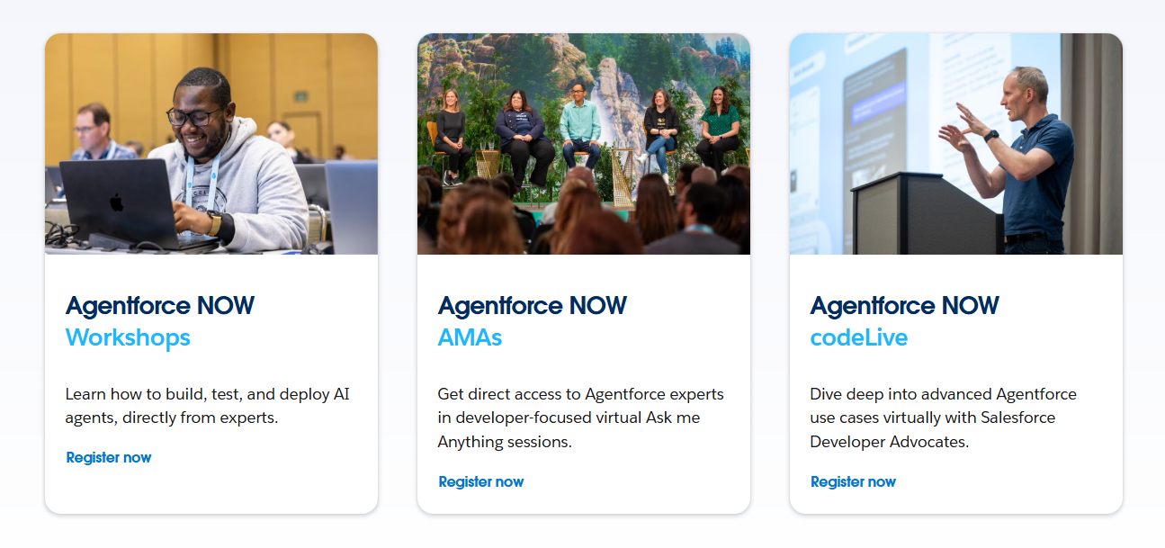Select the blue Workshops subtitle

point(128,337)
